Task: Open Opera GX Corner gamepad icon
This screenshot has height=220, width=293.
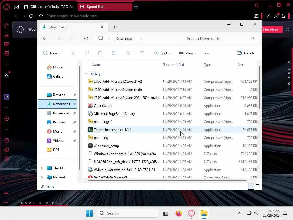Action: point(16,7)
